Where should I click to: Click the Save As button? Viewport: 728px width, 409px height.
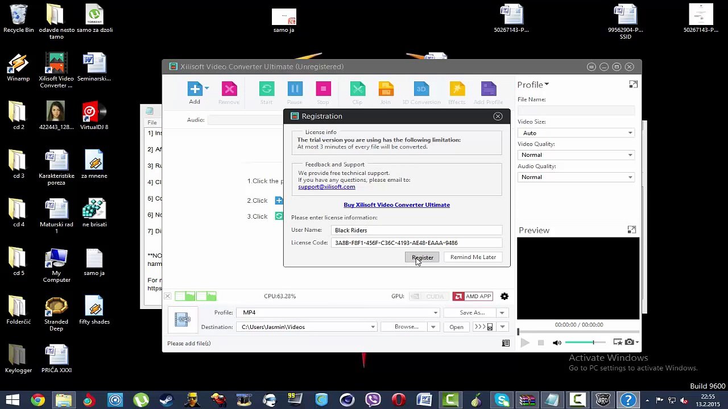472,312
